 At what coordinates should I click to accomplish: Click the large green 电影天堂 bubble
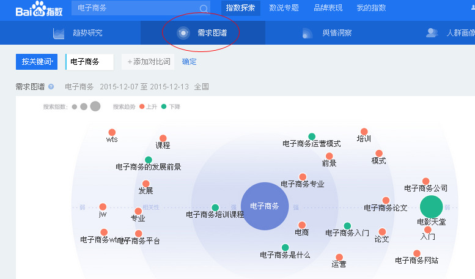click(x=432, y=207)
